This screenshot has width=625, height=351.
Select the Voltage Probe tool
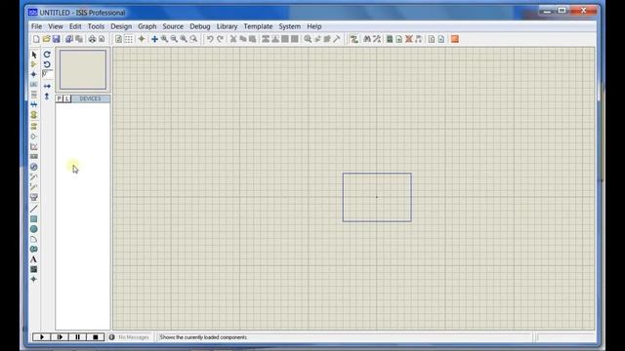click(x=34, y=177)
